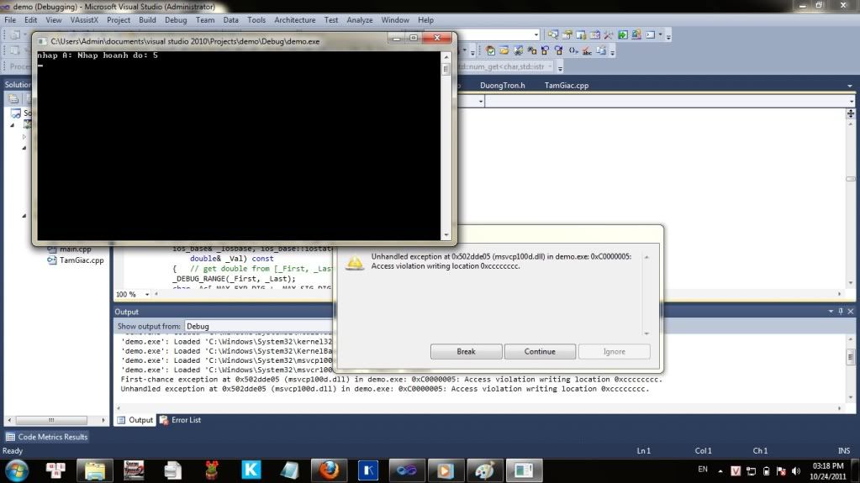Open the File menu
The image size is (860, 483).
coord(10,19)
